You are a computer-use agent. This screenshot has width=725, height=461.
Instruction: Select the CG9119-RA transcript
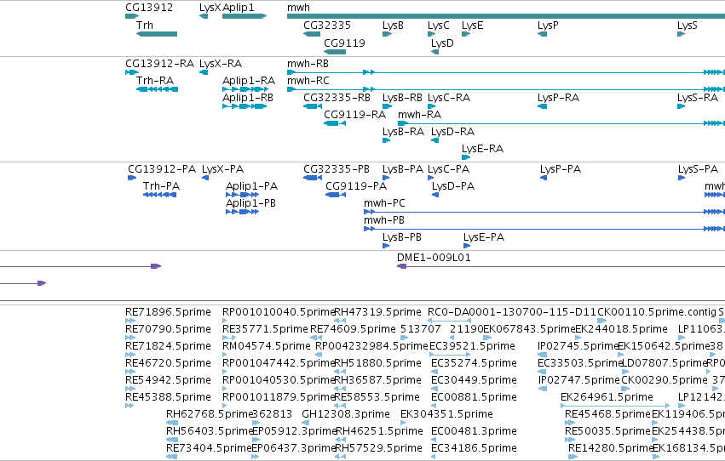[x=335, y=123]
